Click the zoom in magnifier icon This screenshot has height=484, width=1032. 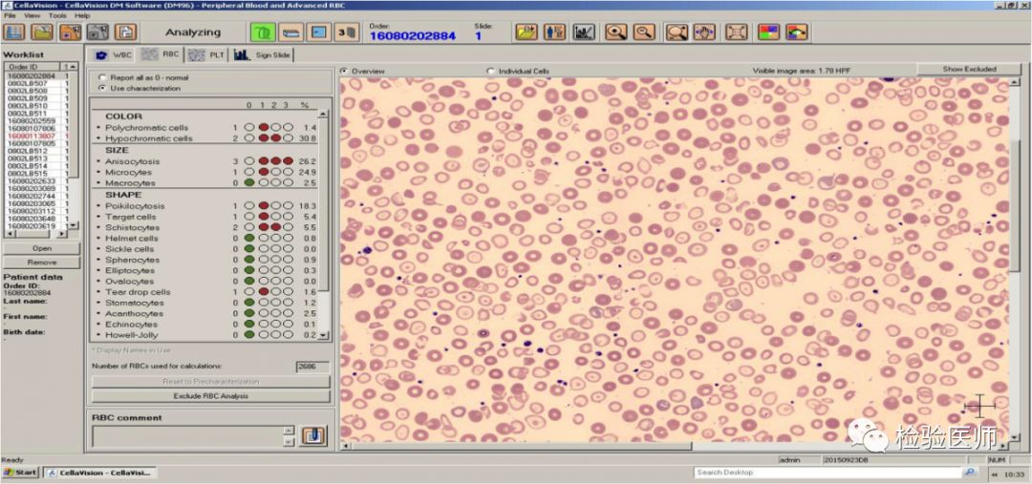(x=616, y=32)
